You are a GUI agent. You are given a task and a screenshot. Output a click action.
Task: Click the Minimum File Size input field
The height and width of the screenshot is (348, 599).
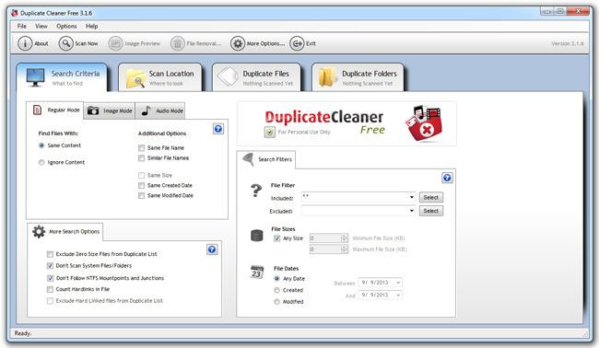click(325, 238)
